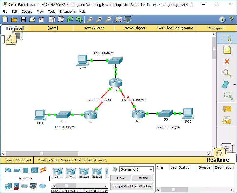Click Toggle PDU List Window button

tap(132, 186)
